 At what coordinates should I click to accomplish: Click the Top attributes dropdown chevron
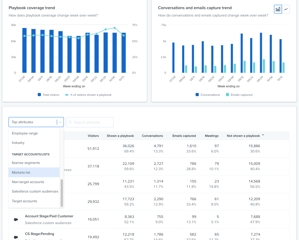click(60, 122)
